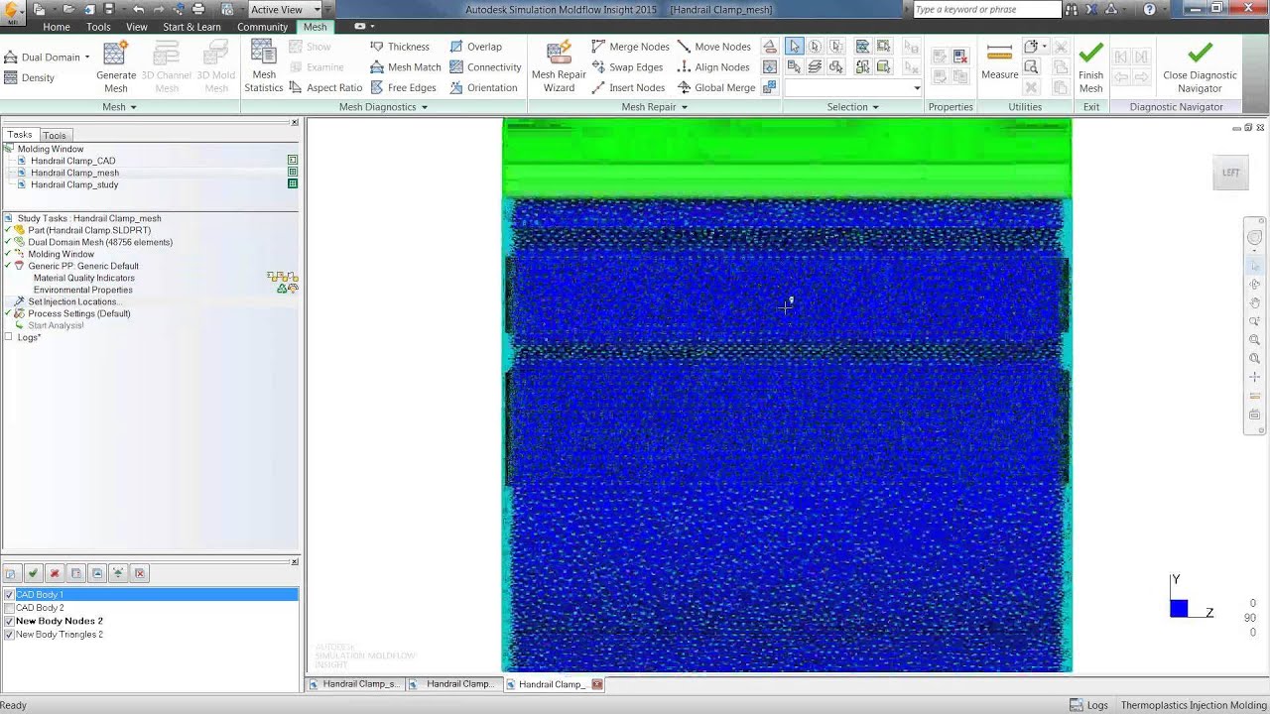Open the View ribbon tab

point(137,27)
